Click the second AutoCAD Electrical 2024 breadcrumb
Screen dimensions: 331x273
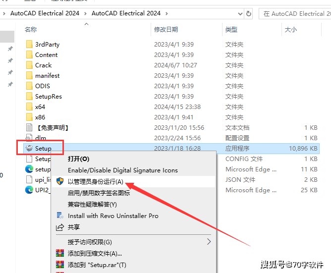126,13
